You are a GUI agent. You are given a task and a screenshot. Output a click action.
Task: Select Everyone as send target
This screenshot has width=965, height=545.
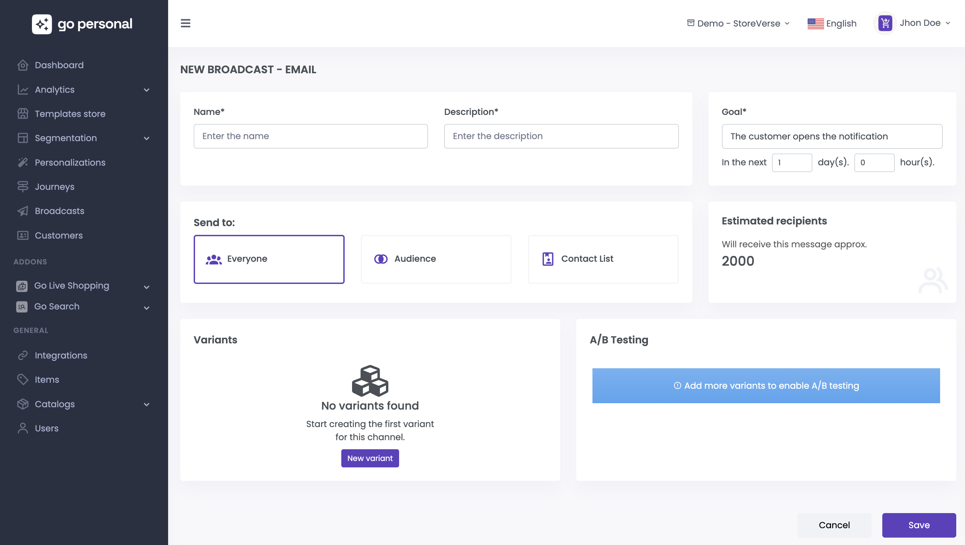[x=269, y=259]
